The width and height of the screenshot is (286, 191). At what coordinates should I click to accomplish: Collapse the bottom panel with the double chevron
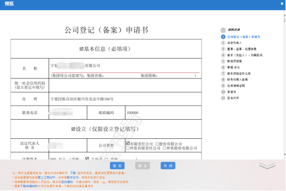click(x=267, y=166)
